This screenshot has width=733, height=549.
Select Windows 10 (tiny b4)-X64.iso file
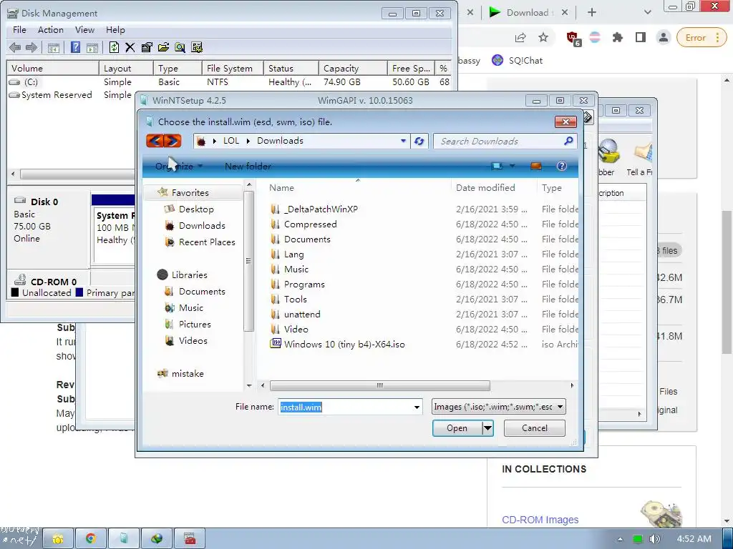point(344,344)
